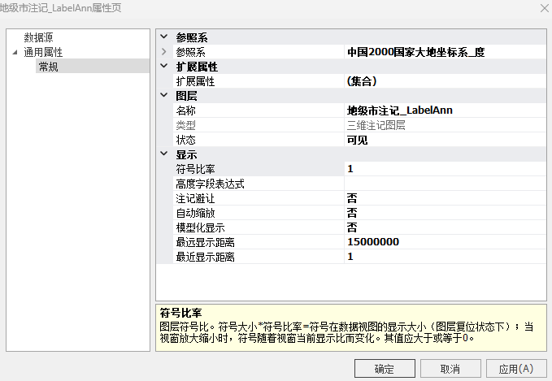Toggle the 模型化显示 value
Screen dimensions: 552x381
click(443, 227)
